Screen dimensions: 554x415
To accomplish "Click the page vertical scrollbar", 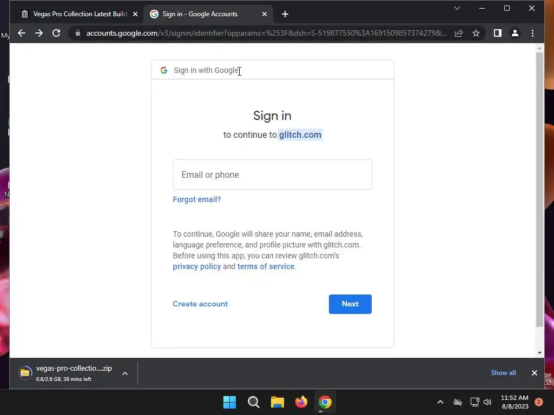I will pyautogui.click(x=539, y=190).
